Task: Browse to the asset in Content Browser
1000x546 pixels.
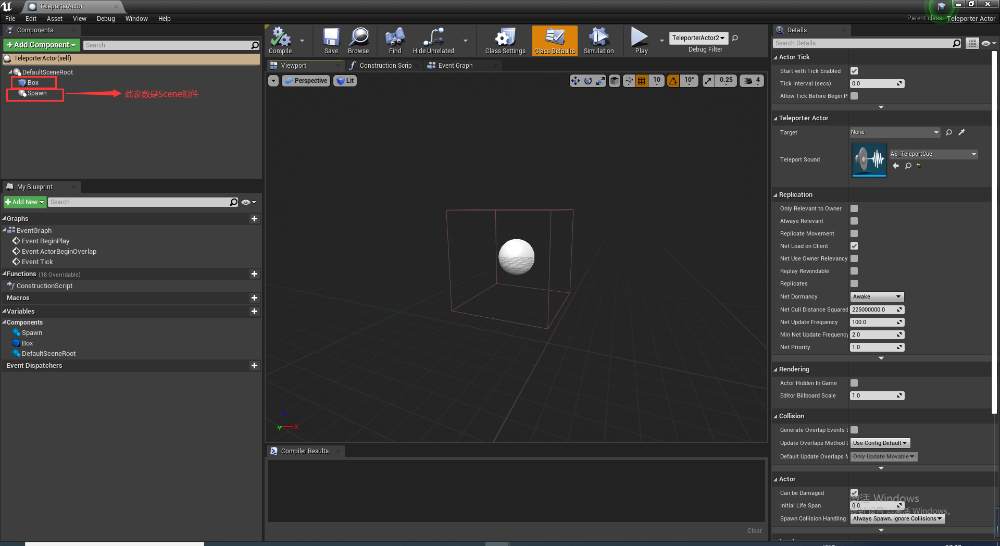Action: [358, 41]
